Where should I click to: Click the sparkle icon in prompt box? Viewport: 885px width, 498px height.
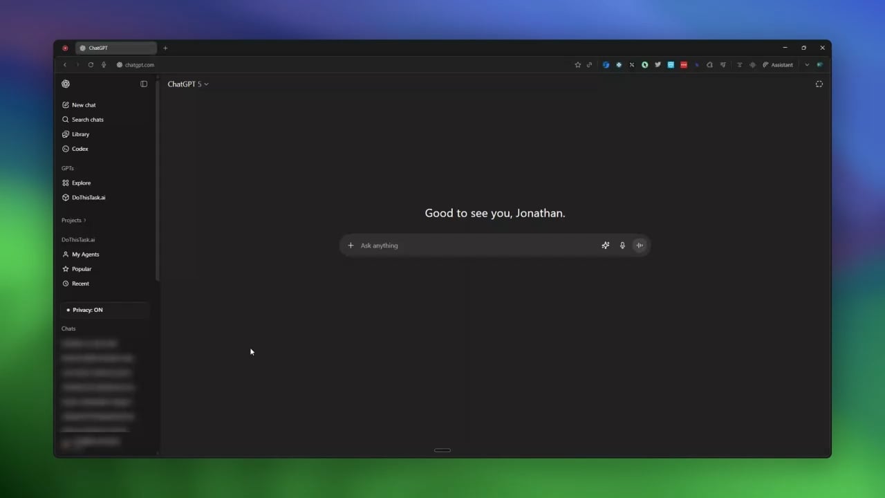tap(606, 246)
